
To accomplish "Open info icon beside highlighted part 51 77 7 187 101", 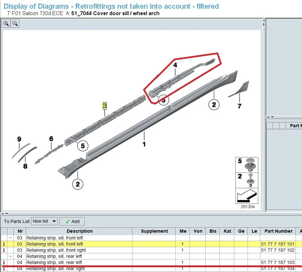I will 4,244.
